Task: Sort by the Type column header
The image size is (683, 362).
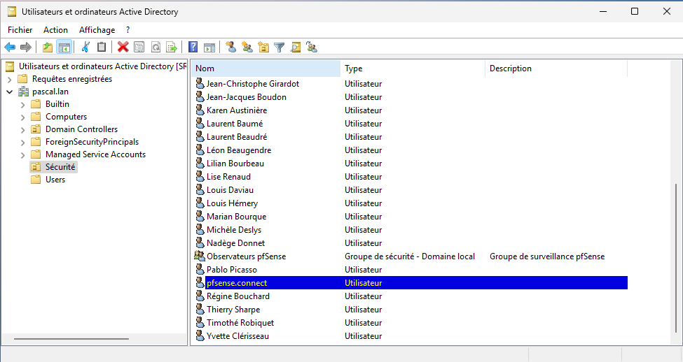Action: 413,68
